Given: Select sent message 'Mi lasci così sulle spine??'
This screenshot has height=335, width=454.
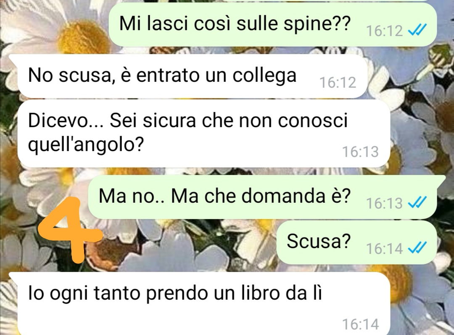Looking at the screenshot, I should pos(273,24).
